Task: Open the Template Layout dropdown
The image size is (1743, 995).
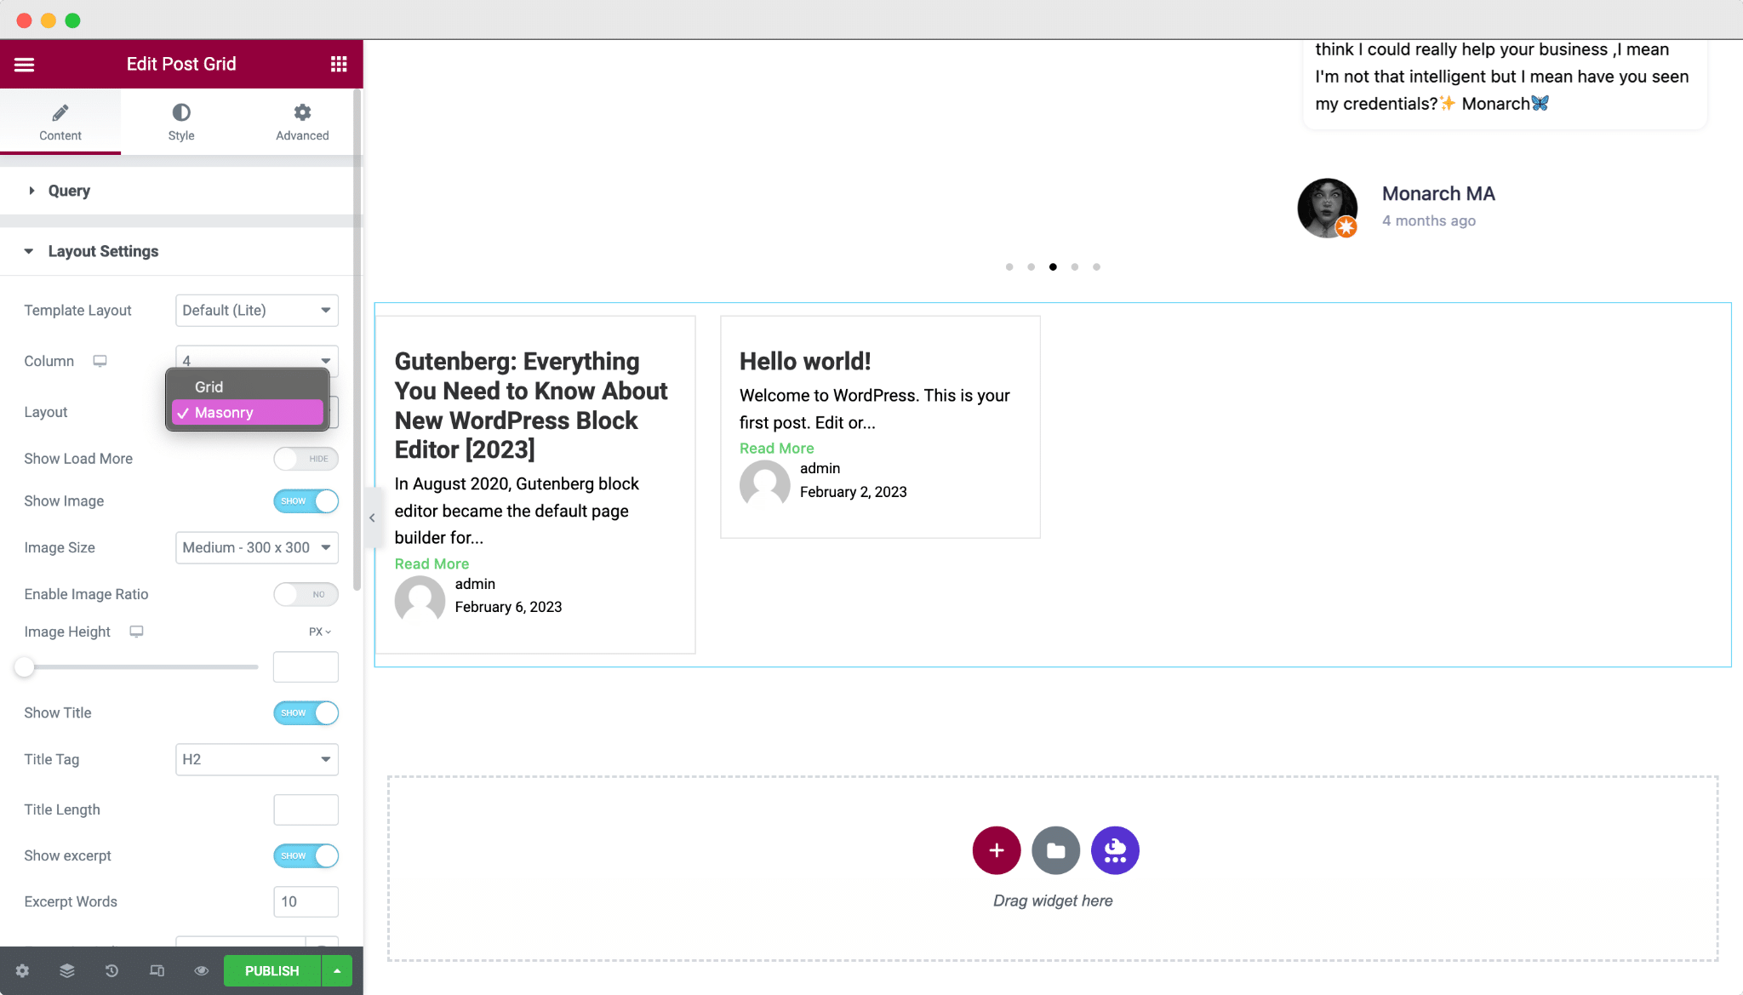Action: 256,310
